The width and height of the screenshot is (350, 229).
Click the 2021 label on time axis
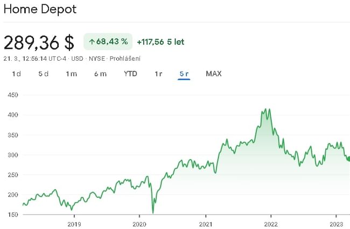click(205, 223)
